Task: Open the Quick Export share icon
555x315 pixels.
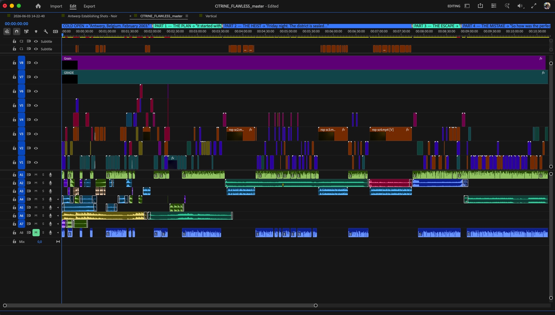Action: pos(480,6)
